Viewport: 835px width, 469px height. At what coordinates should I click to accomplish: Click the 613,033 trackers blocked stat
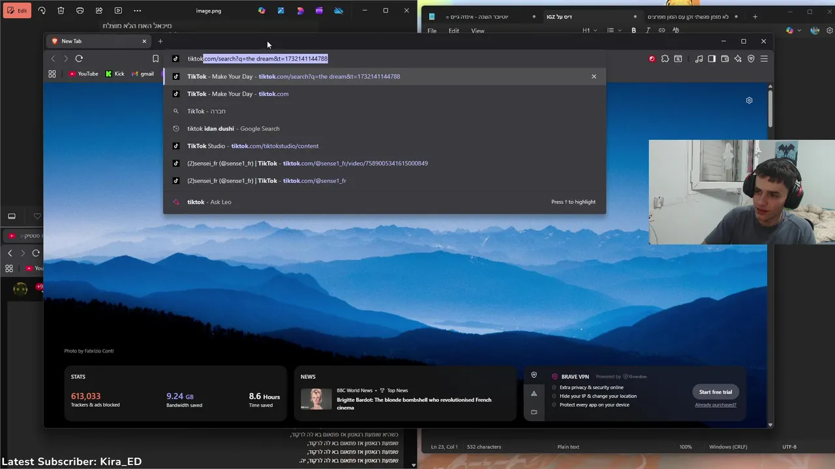coord(85,396)
